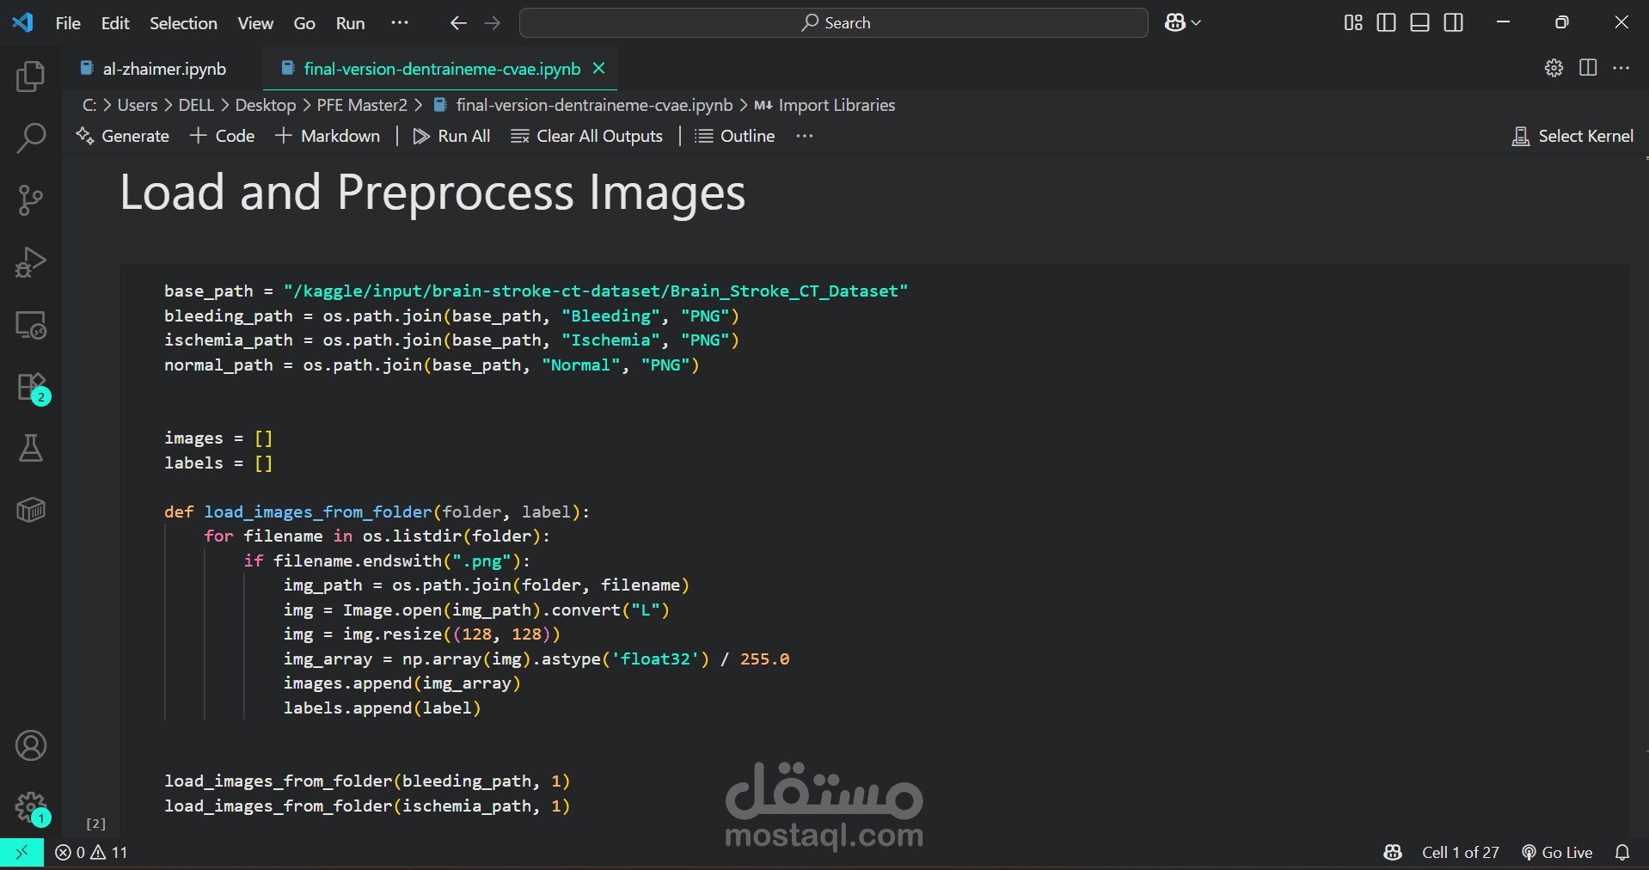Click the Search command center field

(833, 23)
